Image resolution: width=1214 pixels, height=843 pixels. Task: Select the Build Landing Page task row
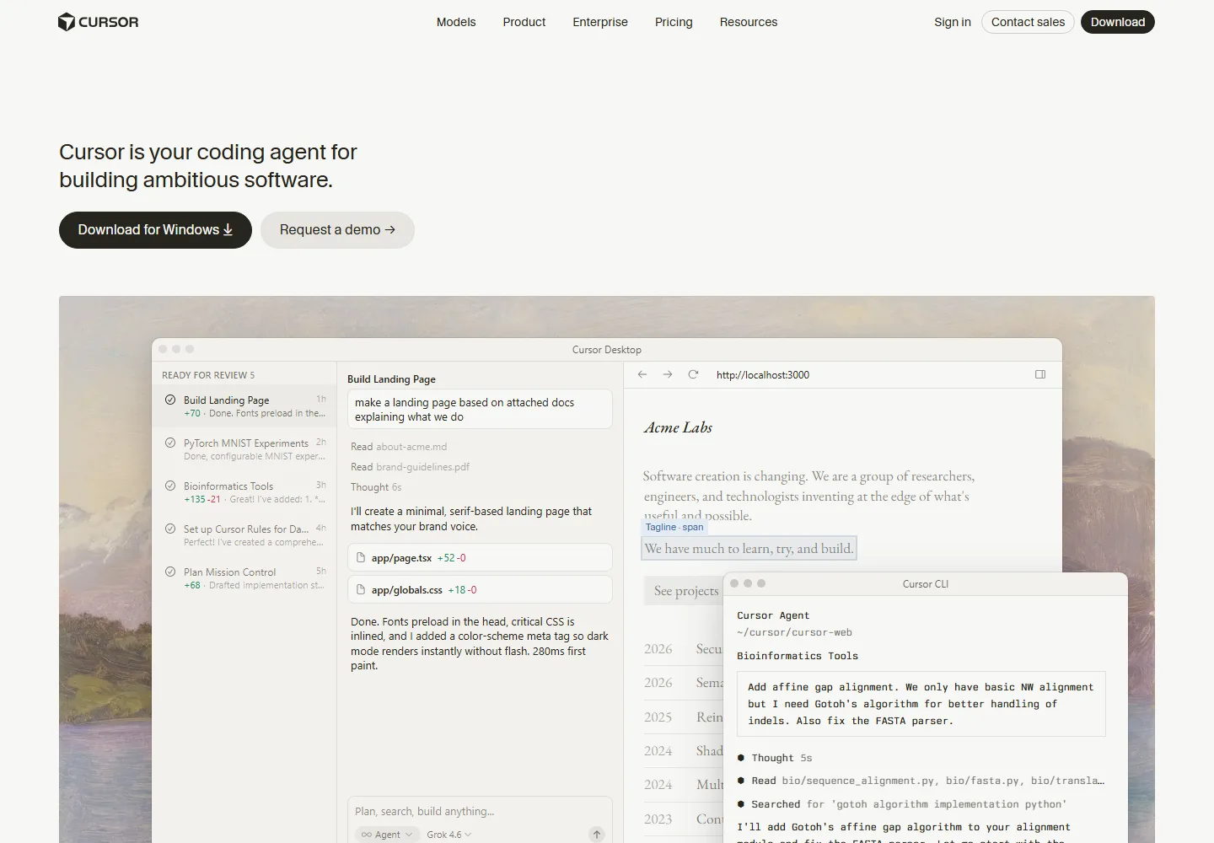(245, 406)
